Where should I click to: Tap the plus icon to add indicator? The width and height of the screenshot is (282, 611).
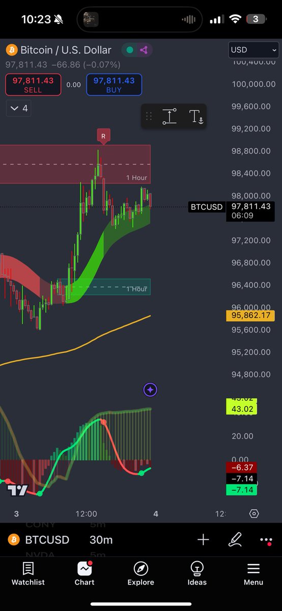(203, 540)
